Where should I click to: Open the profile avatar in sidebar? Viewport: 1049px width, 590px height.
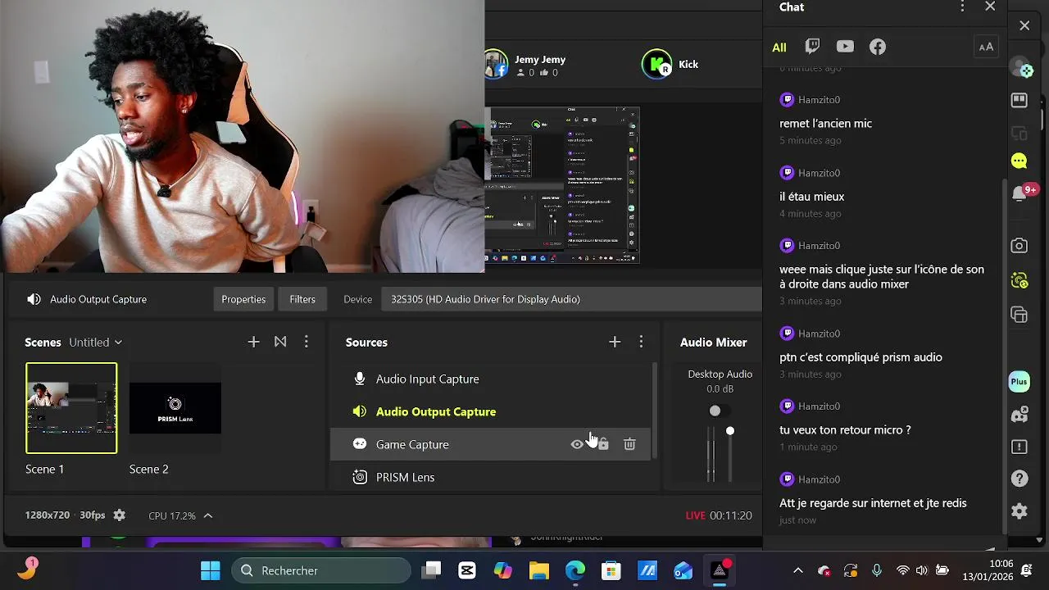(1019, 68)
